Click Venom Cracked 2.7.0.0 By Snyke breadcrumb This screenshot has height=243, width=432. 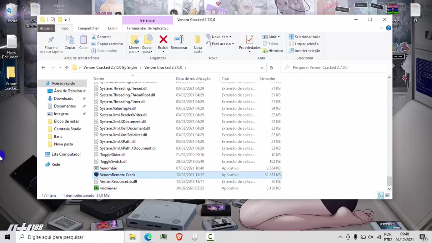tap(110, 67)
